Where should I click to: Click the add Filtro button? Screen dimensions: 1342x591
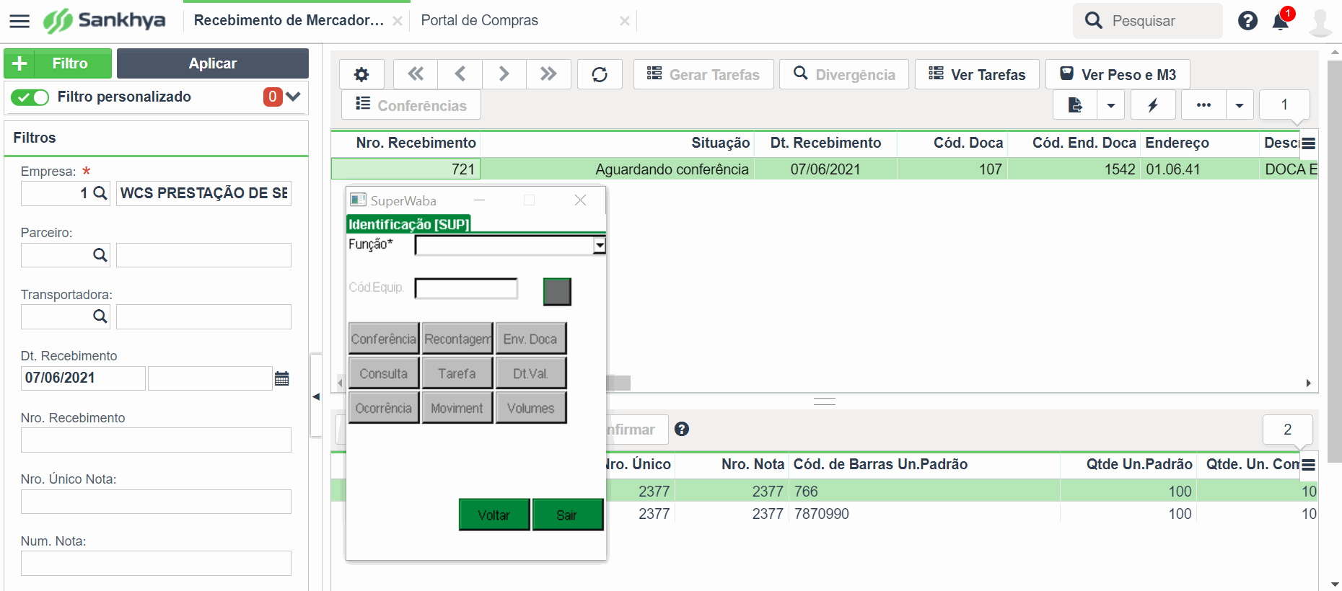tap(58, 63)
